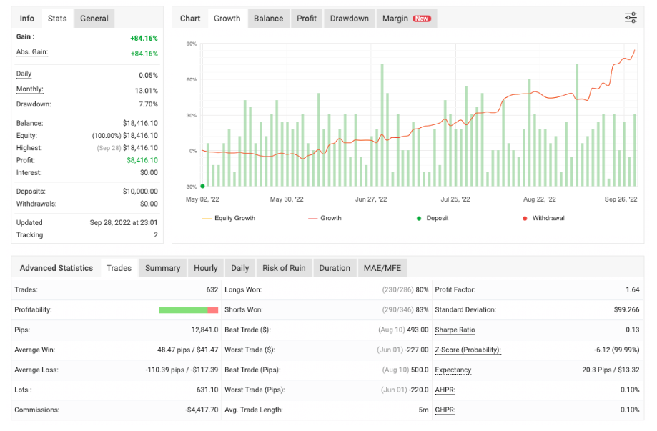Viewport: 657px width, 431px height.
Task: Click the Profitability win/loss bar
Action: (188, 310)
